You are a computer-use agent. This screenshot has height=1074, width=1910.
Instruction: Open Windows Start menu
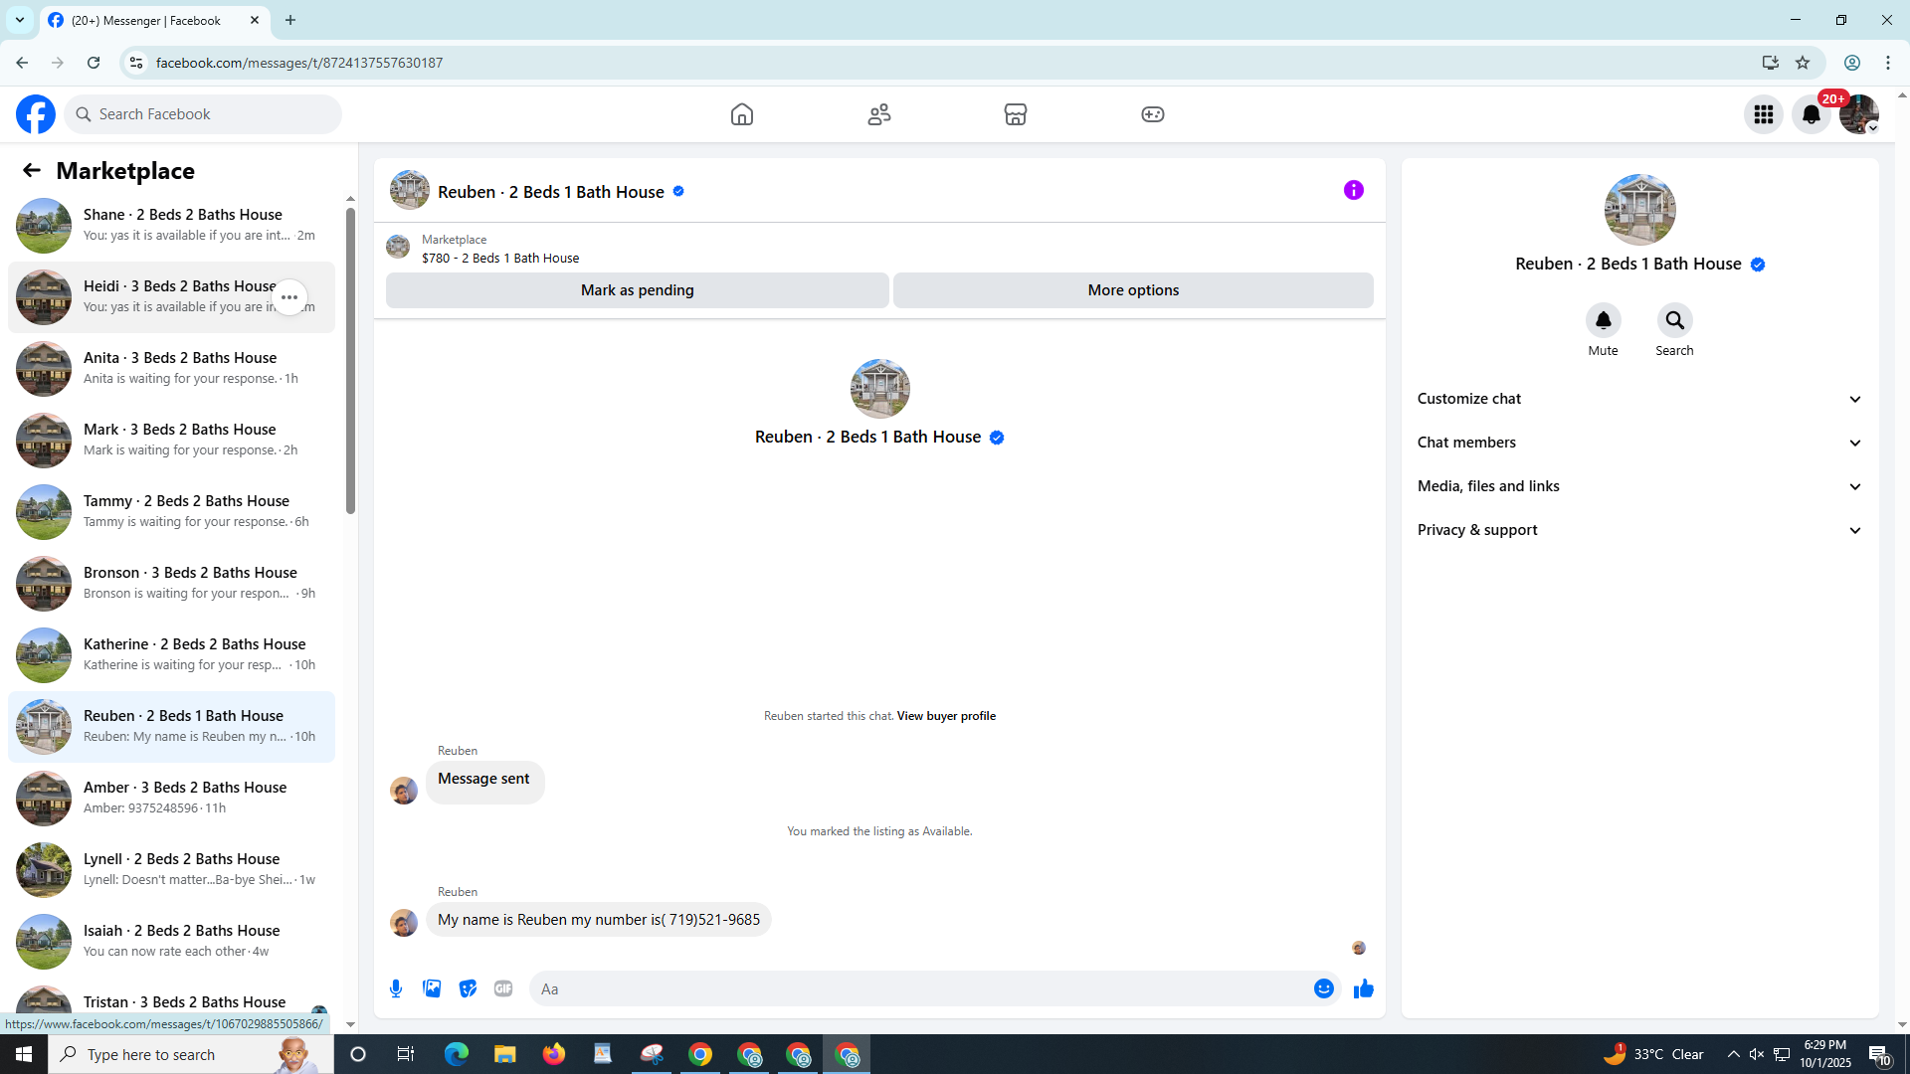coord(24,1054)
